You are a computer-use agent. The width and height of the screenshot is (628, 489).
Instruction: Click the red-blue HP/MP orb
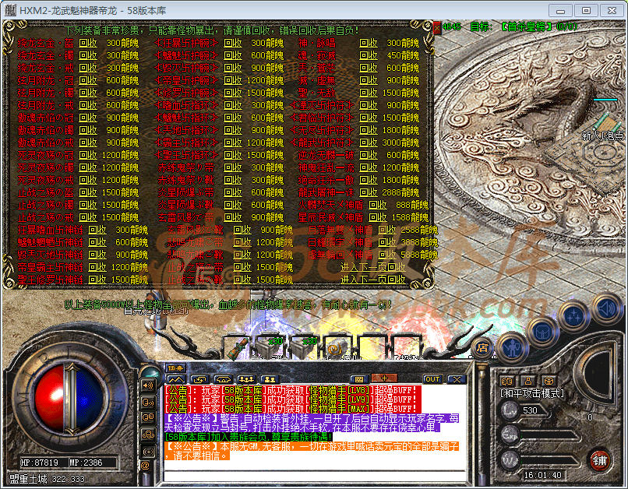coord(69,397)
